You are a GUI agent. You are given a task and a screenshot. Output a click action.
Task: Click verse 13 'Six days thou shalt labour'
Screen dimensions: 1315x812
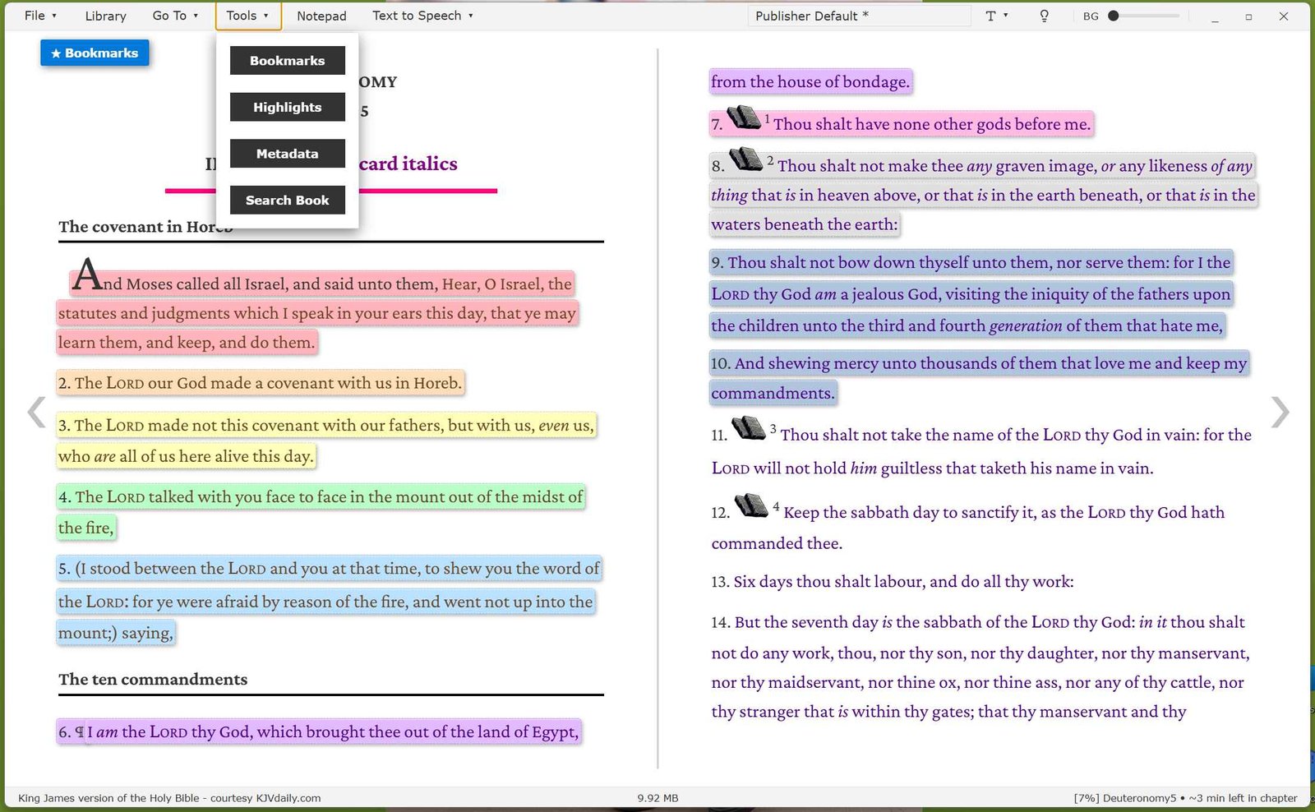[893, 582]
